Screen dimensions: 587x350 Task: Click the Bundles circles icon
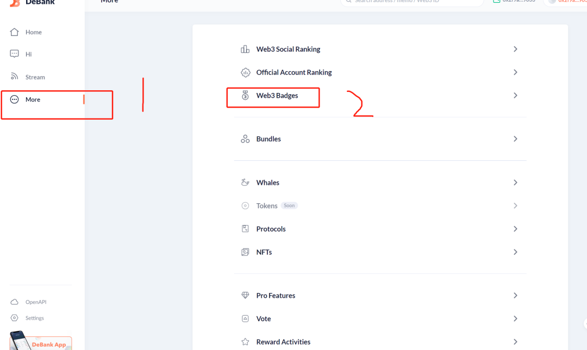[x=245, y=139]
